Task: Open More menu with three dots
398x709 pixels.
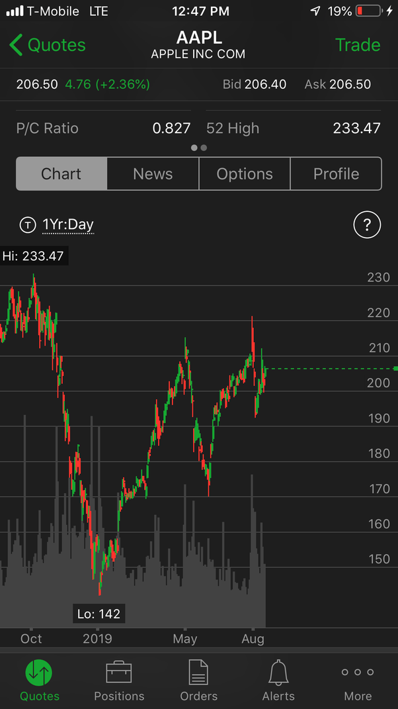Action: click(x=358, y=680)
